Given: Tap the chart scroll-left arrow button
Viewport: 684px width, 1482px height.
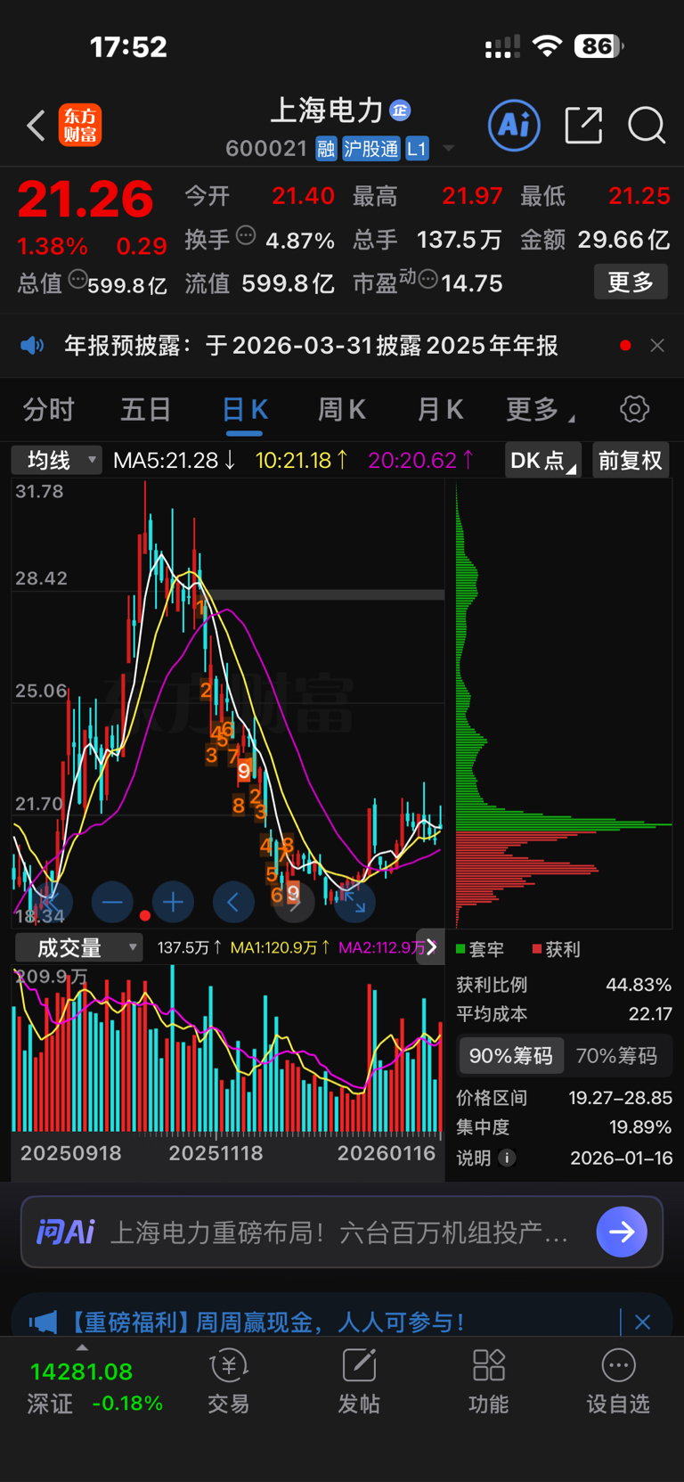Looking at the screenshot, I should pyautogui.click(x=233, y=903).
